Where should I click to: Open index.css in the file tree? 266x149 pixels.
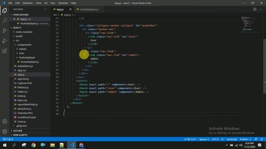[x=22, y=91]
